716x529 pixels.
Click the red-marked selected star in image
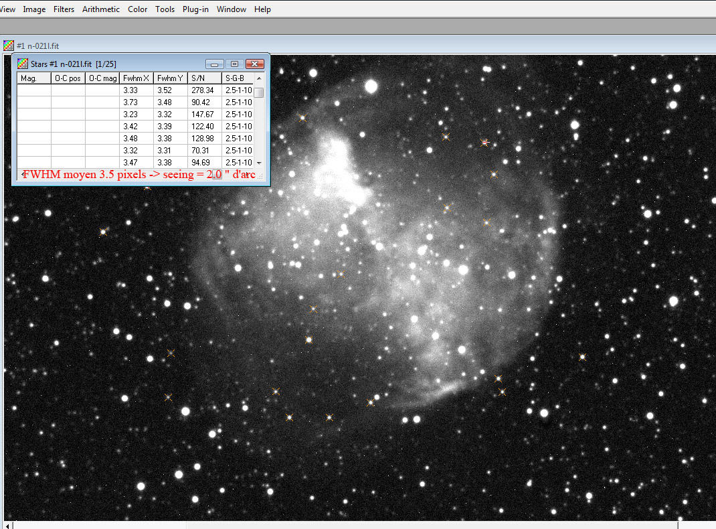(485, 143)
